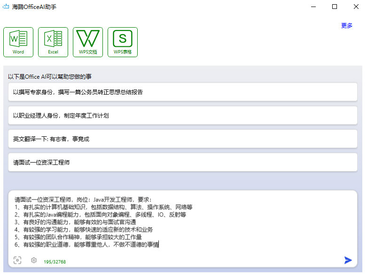Screen dimensions: 367x276
Task: Choose the 请面试一位资深工程师 suggestion card
Action: point(183,163)
